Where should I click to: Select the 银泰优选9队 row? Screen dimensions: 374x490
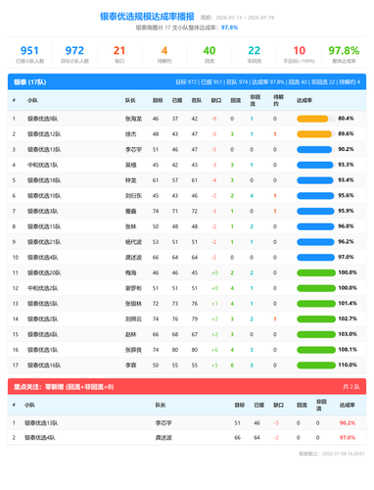(187, 119)
